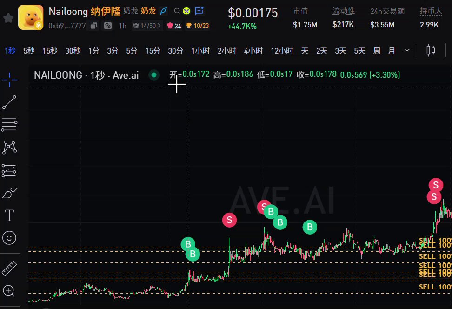452x309 pixels.
Task: Select the 15秒 timeframe
Action: (x=50, y=51)
